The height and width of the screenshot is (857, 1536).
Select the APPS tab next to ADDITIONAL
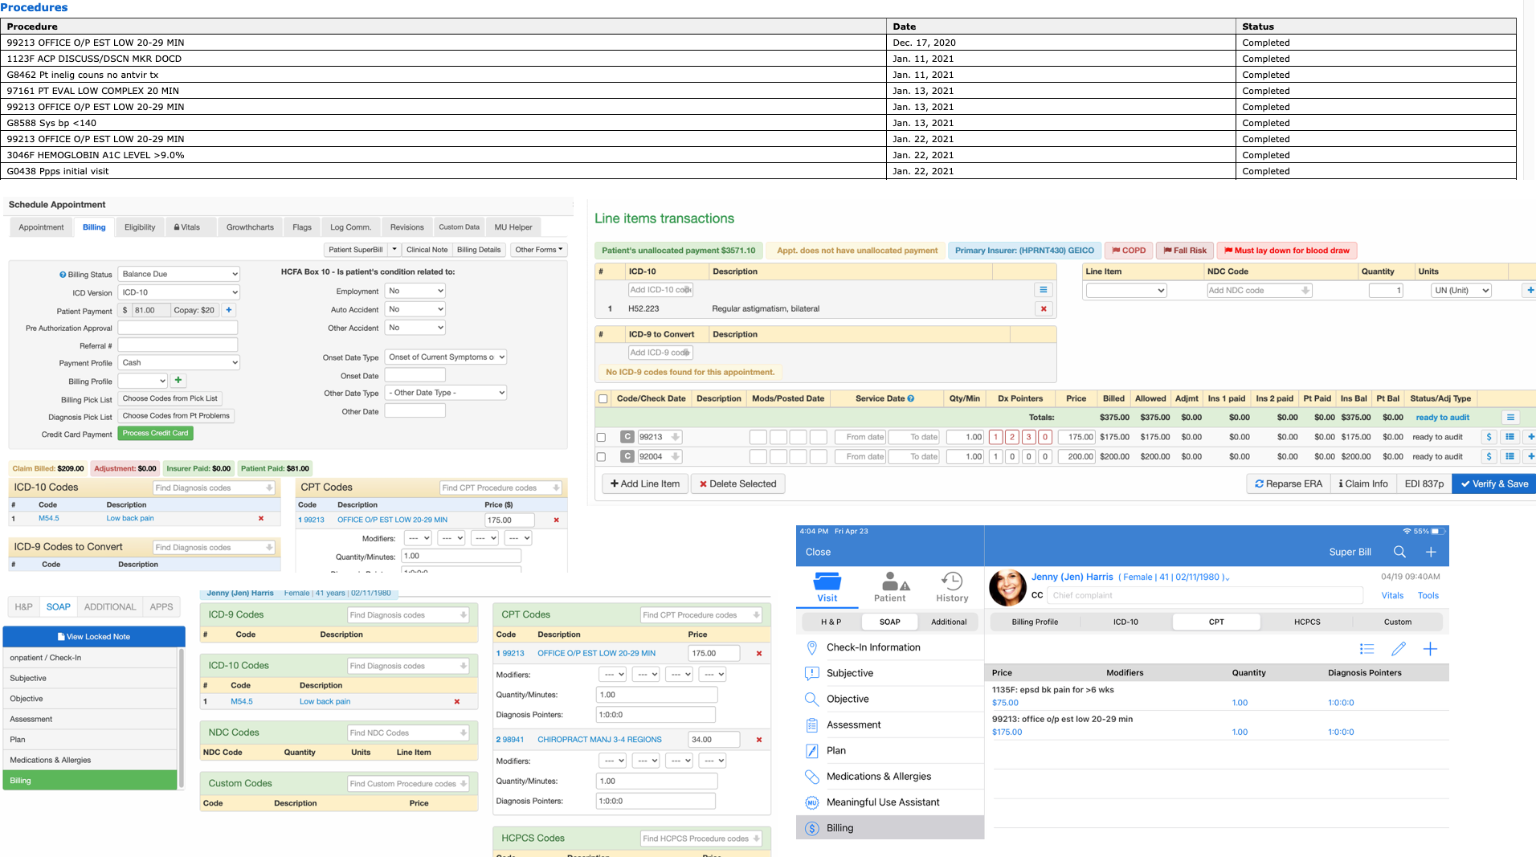(161, 607)
